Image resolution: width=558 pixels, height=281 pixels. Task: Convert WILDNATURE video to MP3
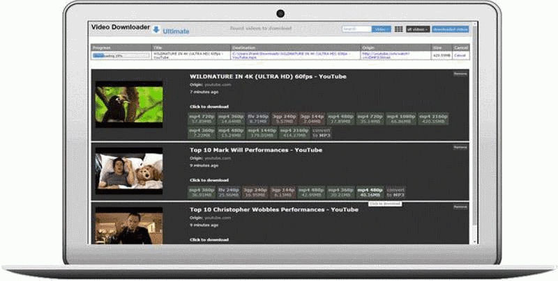tap(322, 133)
